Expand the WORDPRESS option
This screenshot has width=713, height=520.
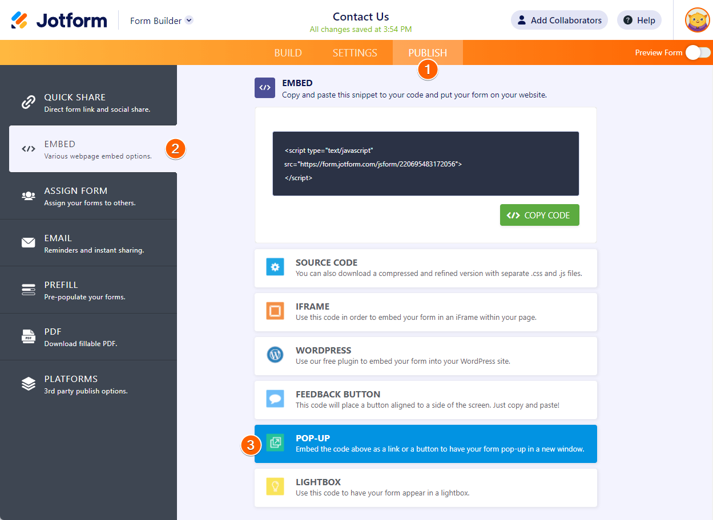tap(426, 356)
